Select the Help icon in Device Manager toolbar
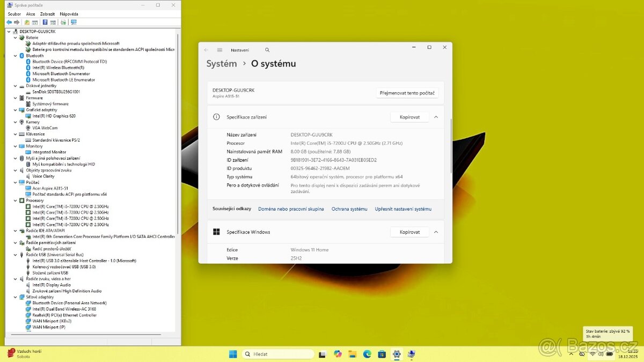 tap(46, 22)
